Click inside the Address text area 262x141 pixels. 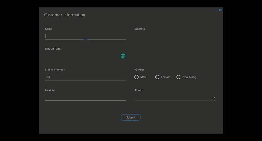tap(176, 46)
